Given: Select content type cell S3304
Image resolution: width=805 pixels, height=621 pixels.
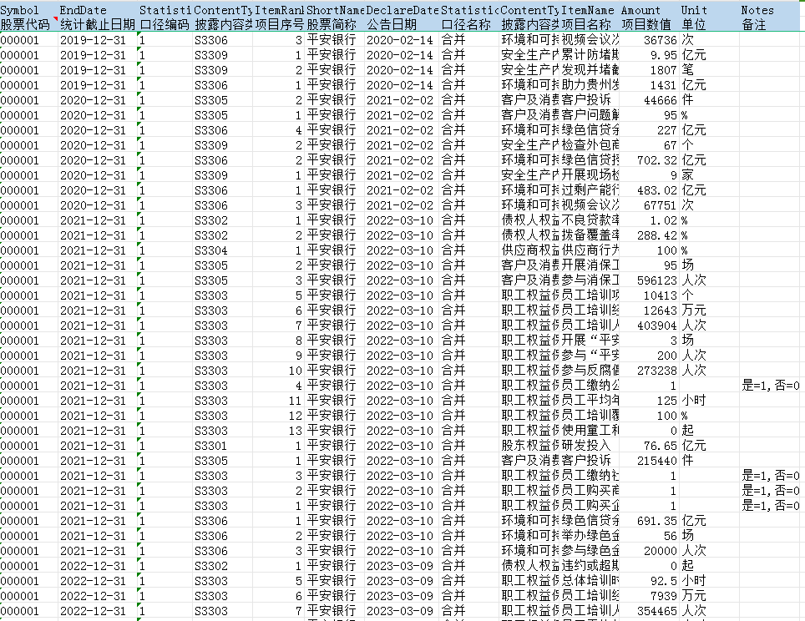Looking at the screenshot, I should 223,250.
